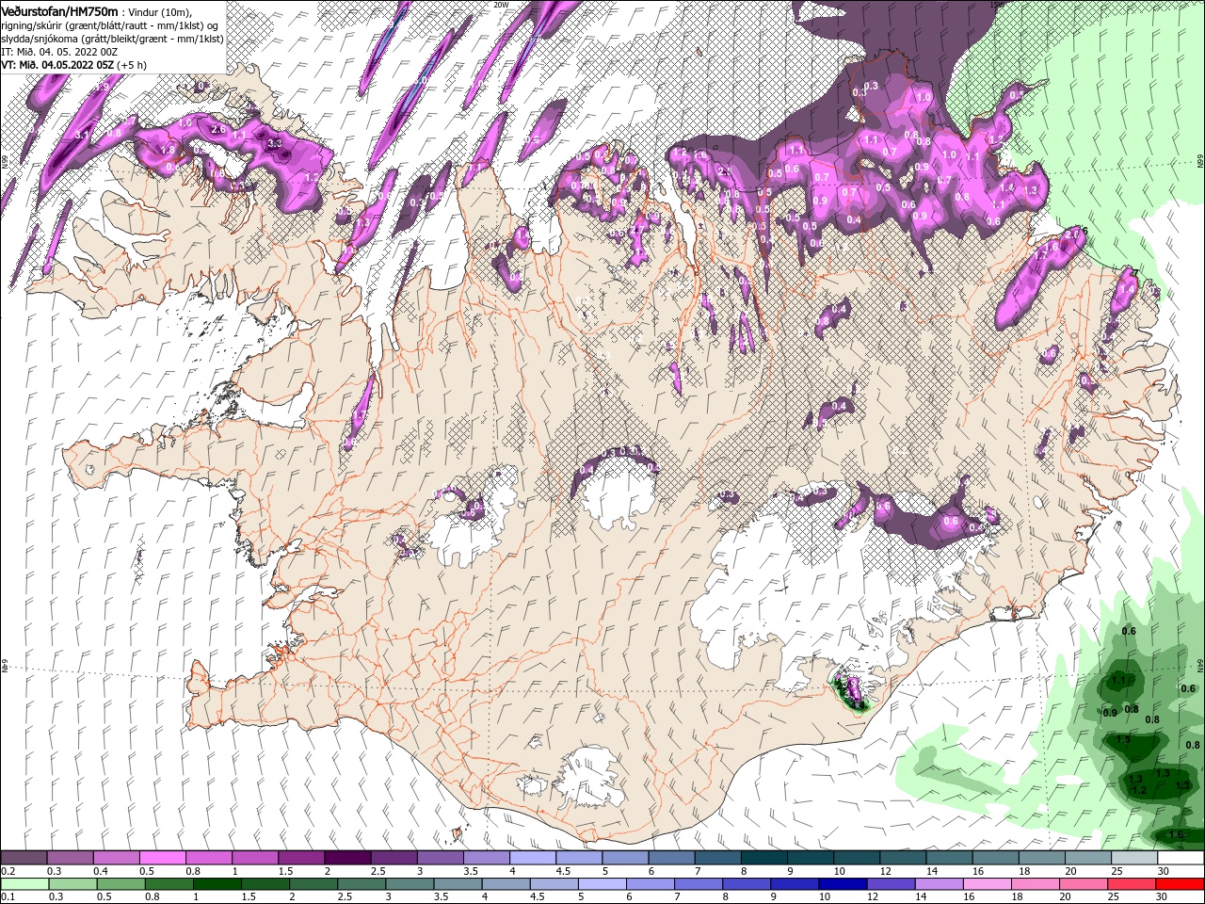Pick the 18 swatch on the upper snow scale

click(1041, 858)
